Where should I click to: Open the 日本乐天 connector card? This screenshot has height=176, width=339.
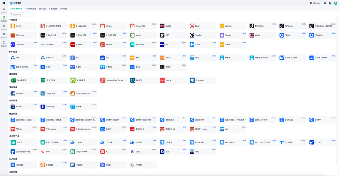[x=83, y=45]
